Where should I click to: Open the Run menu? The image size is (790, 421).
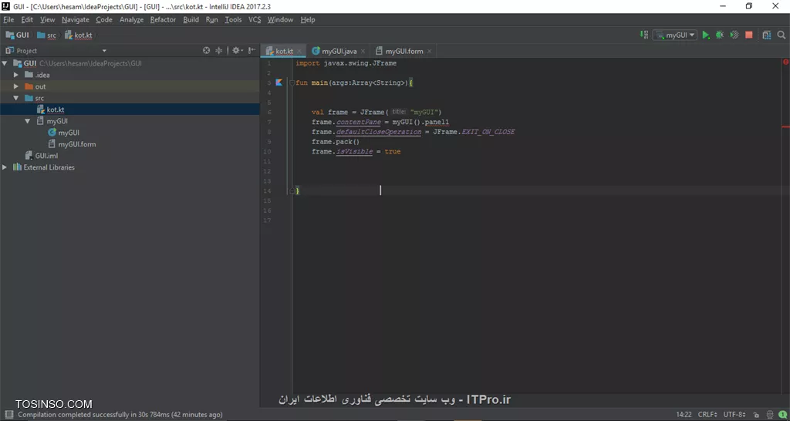point(211,19)
